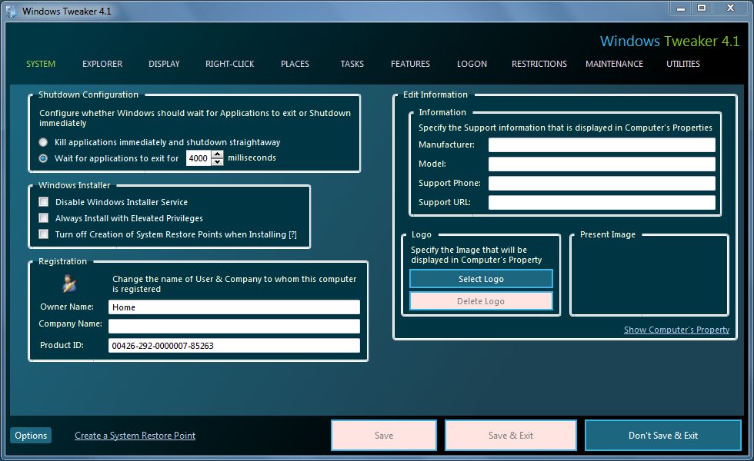Click the Windows Tweaker title bar icon

(11, 11)
